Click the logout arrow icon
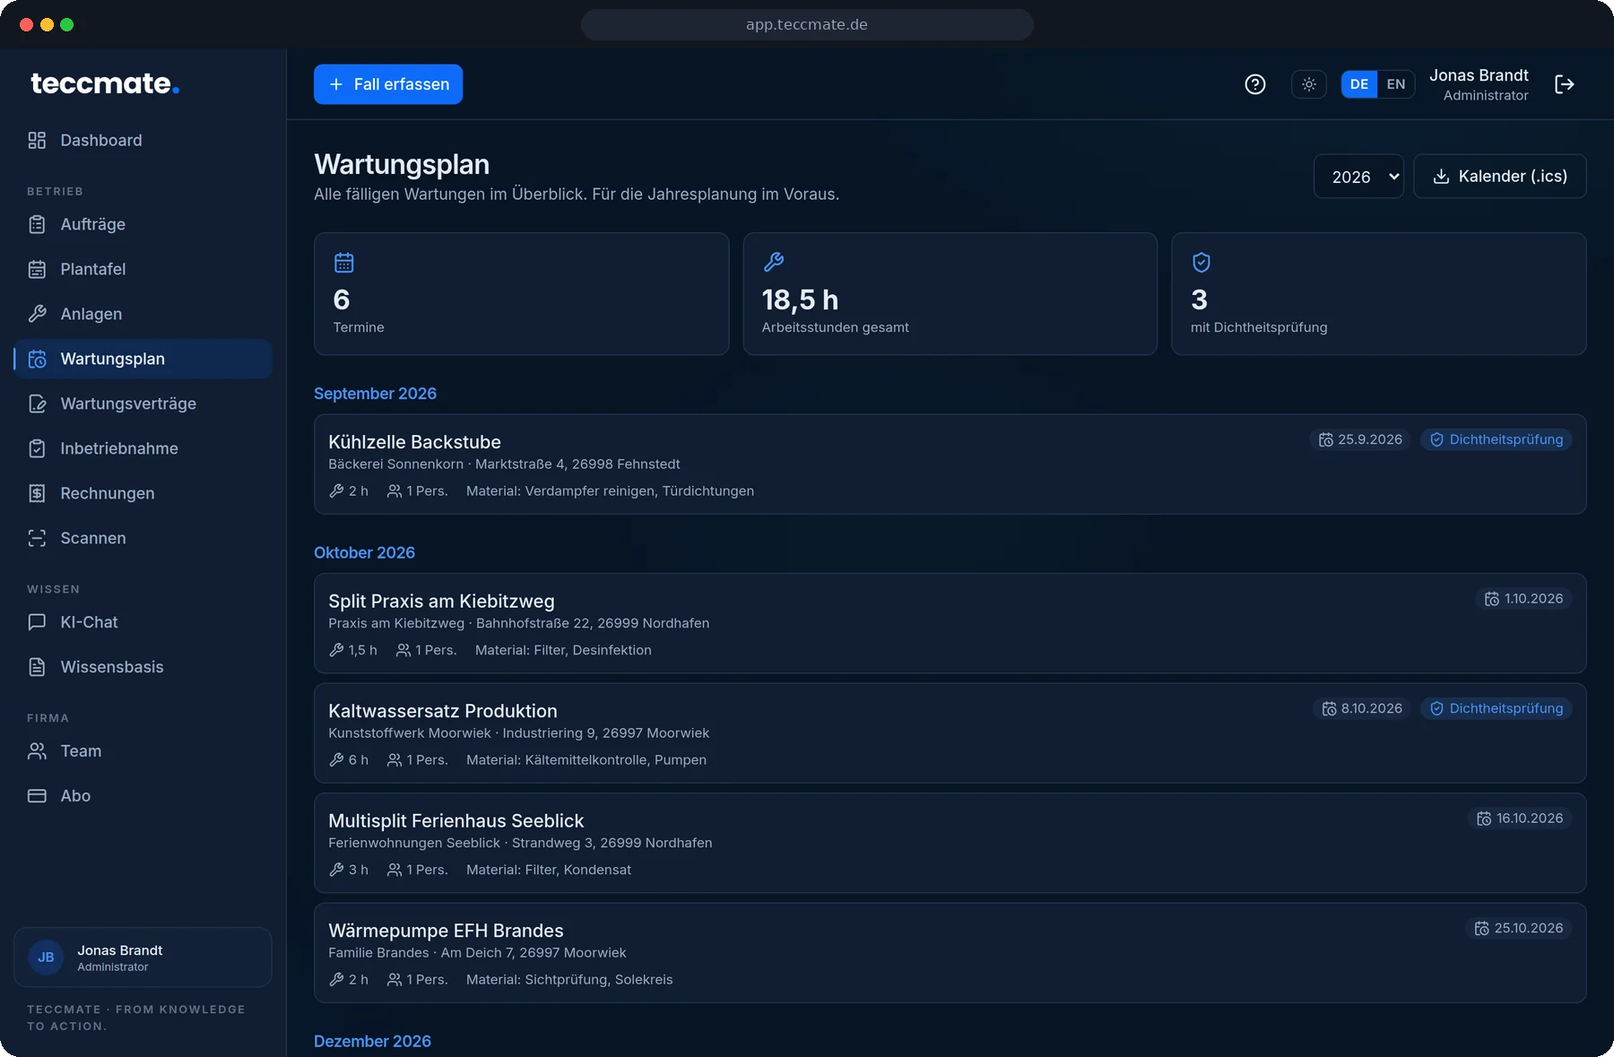Image resolution: width=1614 pixels, height=1057 pixels. point(1565,84)
